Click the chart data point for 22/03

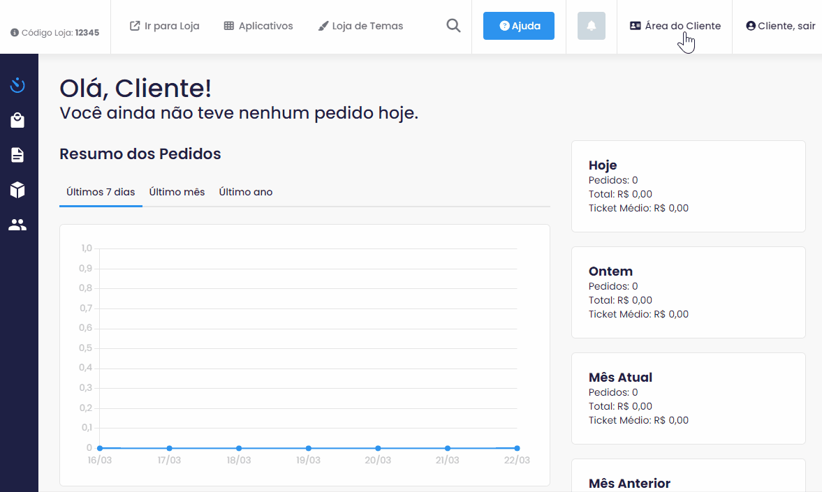(517, 448)
